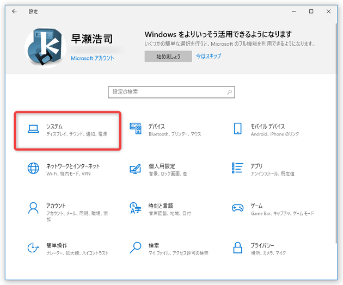Click the ナレーター、拡大鏡 description text
The height and width of the screenshot is (285, 343).
tap(77, 253)
